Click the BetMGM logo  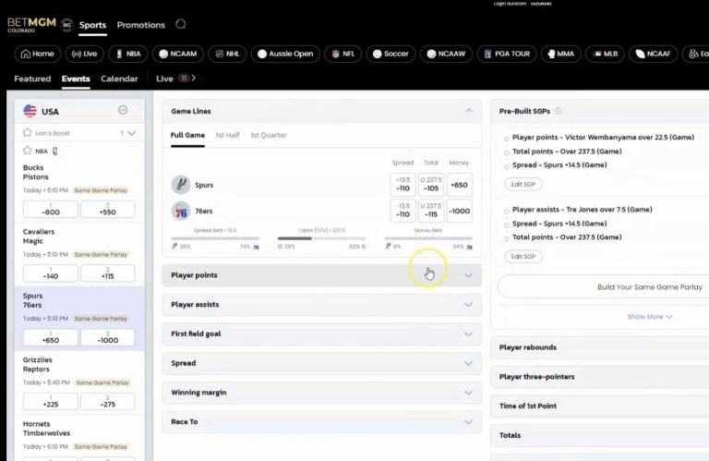click(x=31, y=24)
